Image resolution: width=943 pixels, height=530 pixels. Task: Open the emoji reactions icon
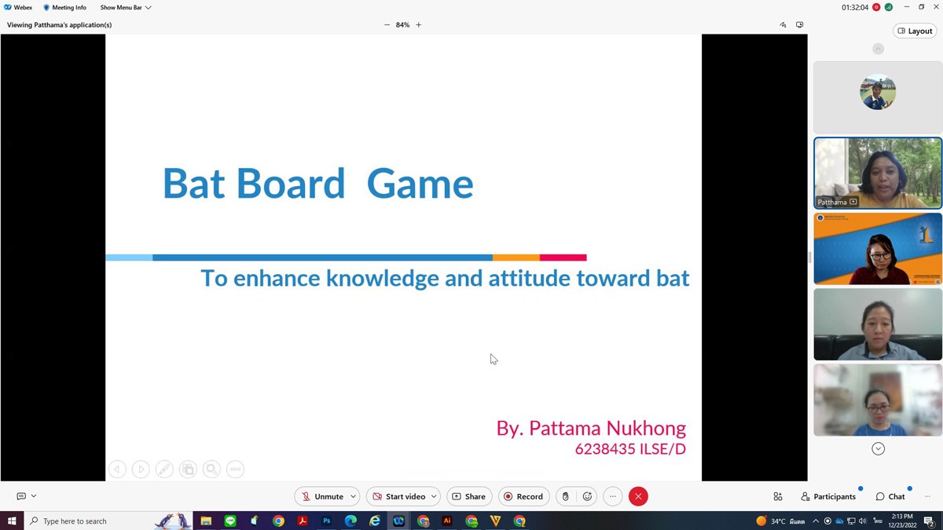point(587,496)
